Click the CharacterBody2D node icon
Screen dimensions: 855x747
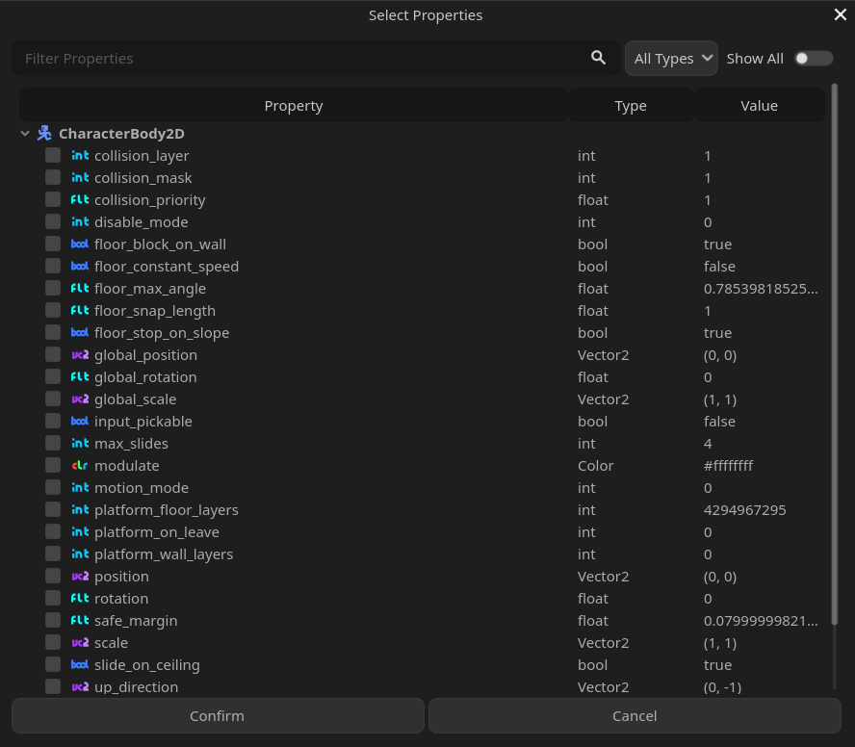click(44, 134)
